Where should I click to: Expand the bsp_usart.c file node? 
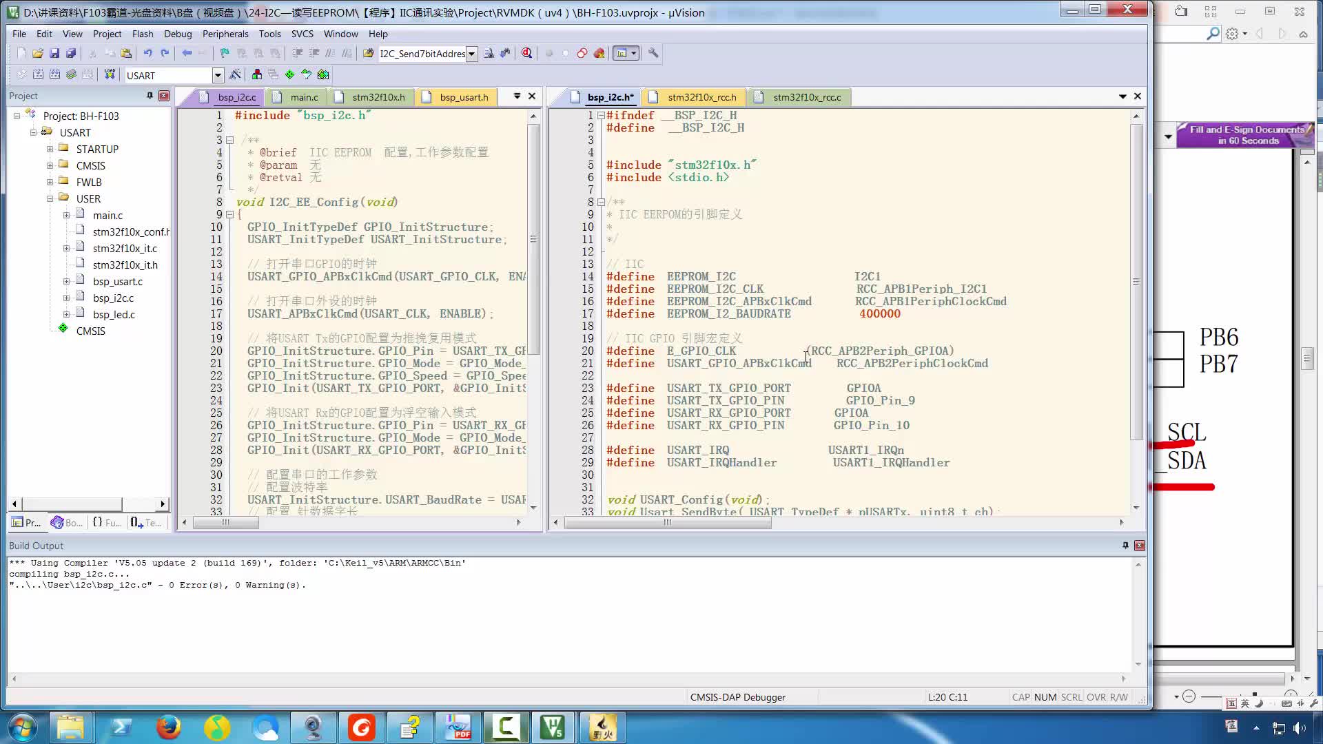(66, 281)
